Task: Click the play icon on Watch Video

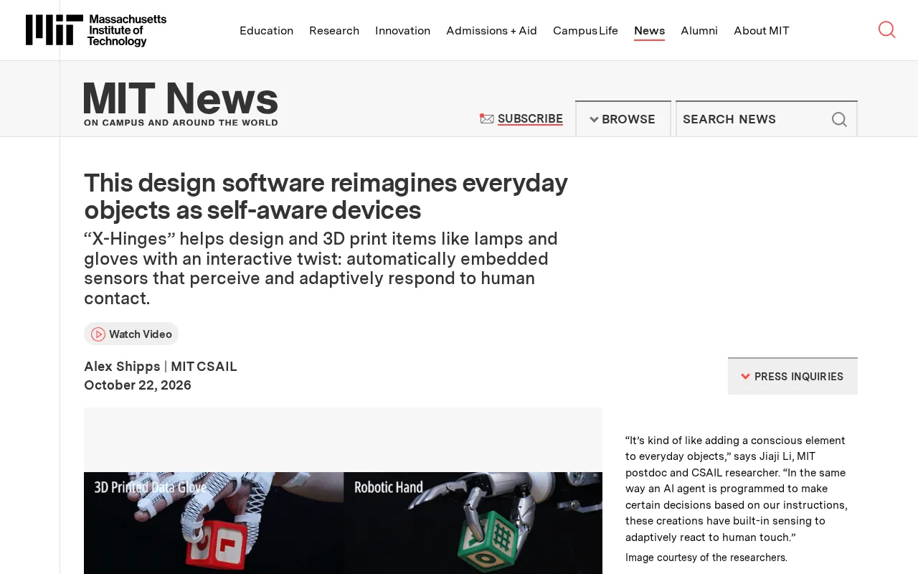Action: click(98, 334)
